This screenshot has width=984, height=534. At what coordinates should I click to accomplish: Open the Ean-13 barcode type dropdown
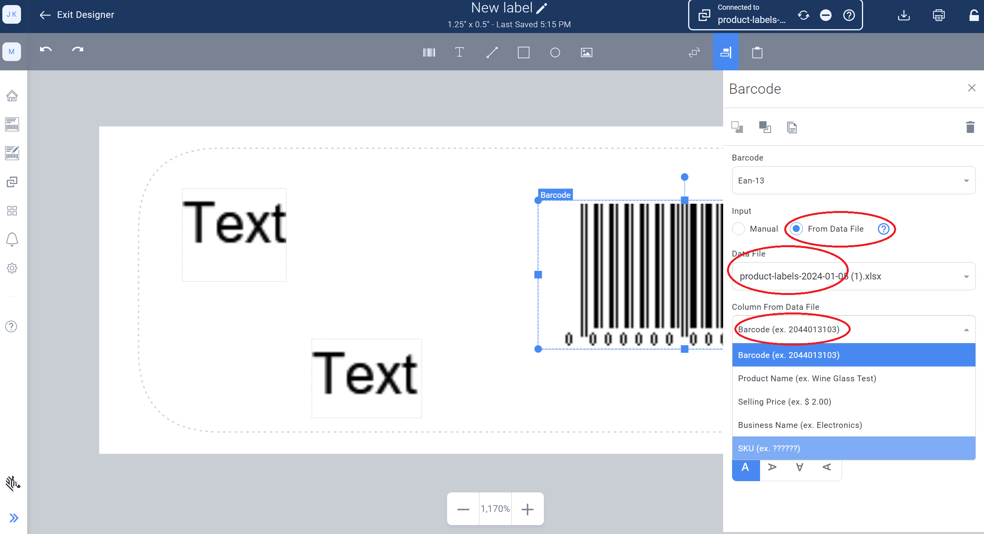coord(853,180)
